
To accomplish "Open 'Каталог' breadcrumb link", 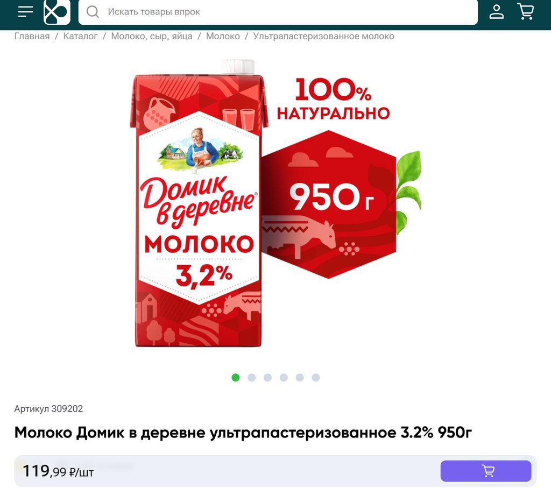I will click(81, 36).
